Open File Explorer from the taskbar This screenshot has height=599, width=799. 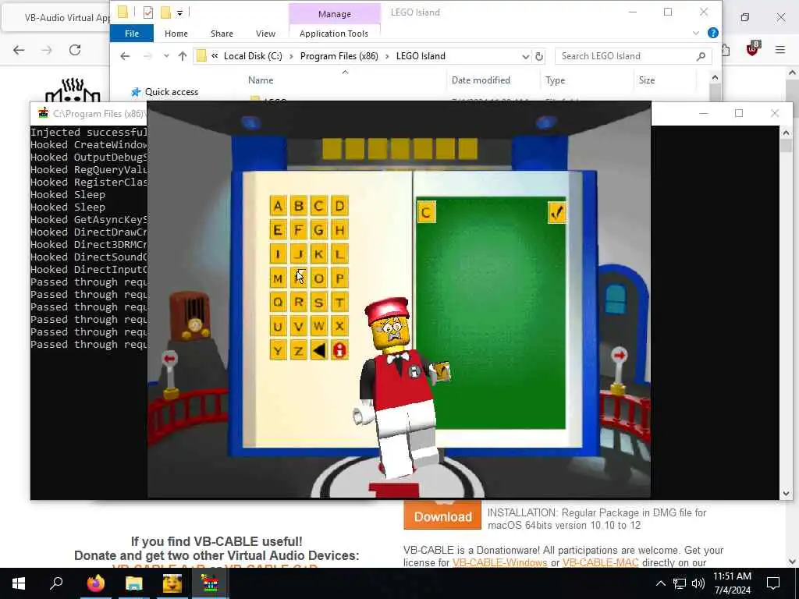(134, 583)
